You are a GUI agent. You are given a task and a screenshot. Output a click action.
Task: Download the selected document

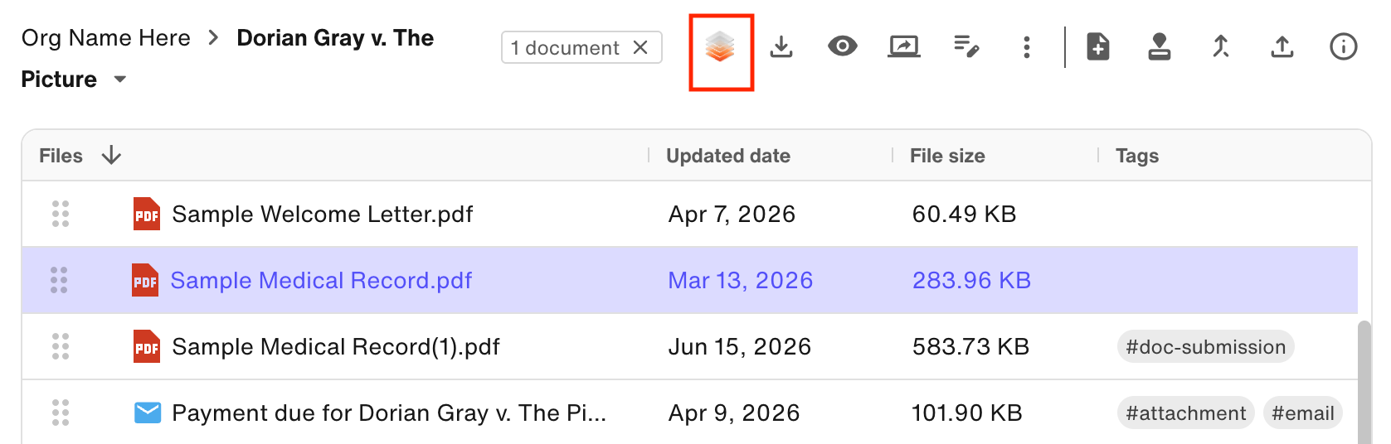(781, 47)
